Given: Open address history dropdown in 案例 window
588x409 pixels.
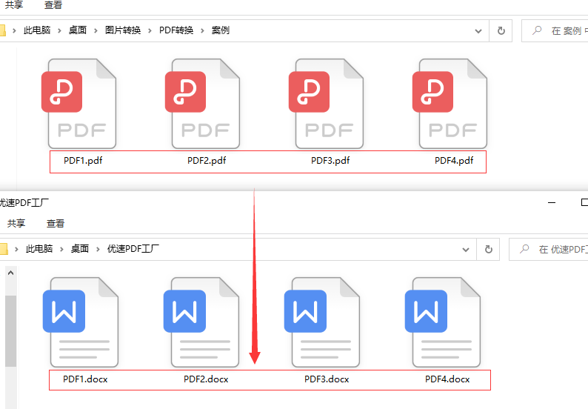Looking at the screenshot, I should (x=478, y=31).
